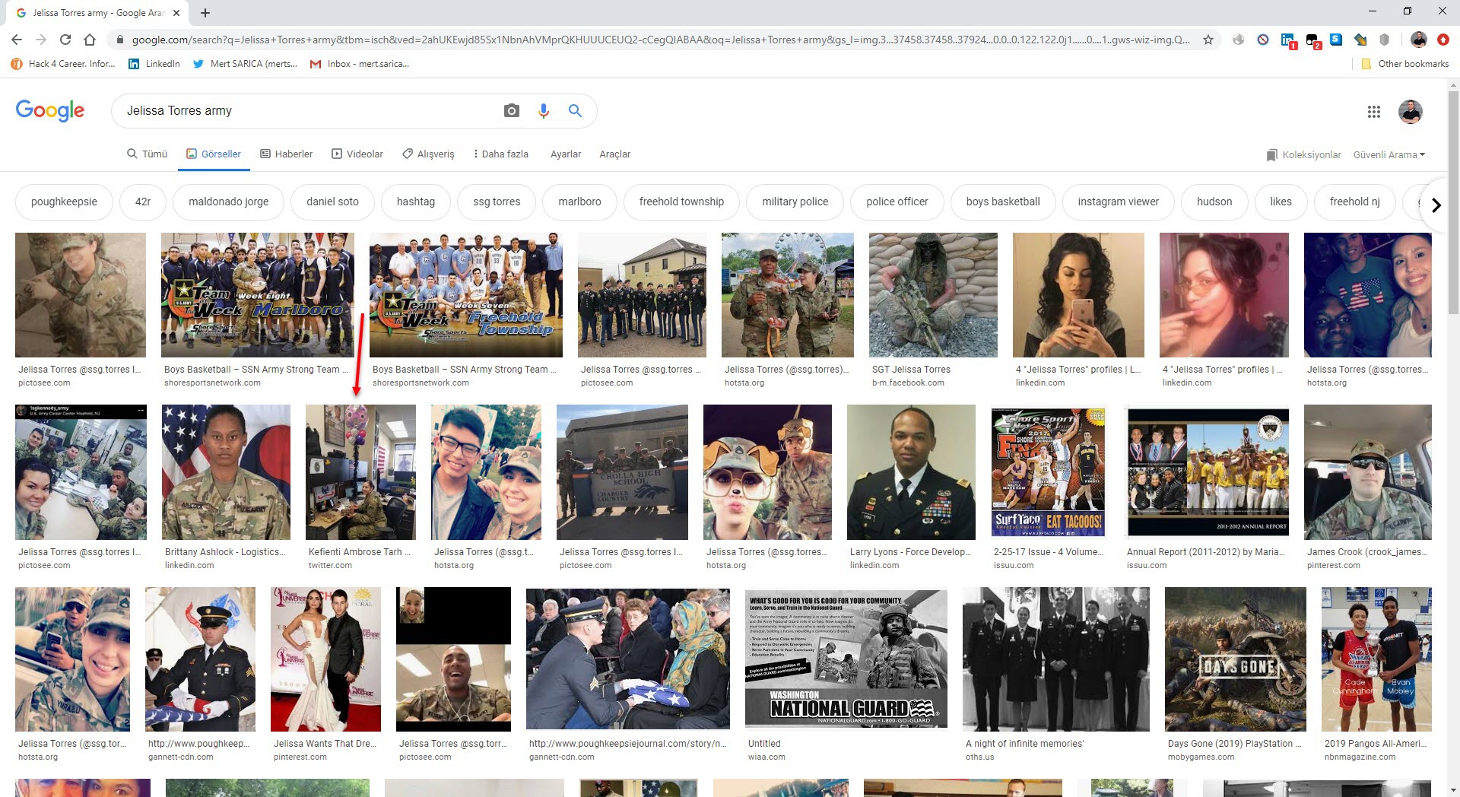Click the Google logo

(50, 111)
